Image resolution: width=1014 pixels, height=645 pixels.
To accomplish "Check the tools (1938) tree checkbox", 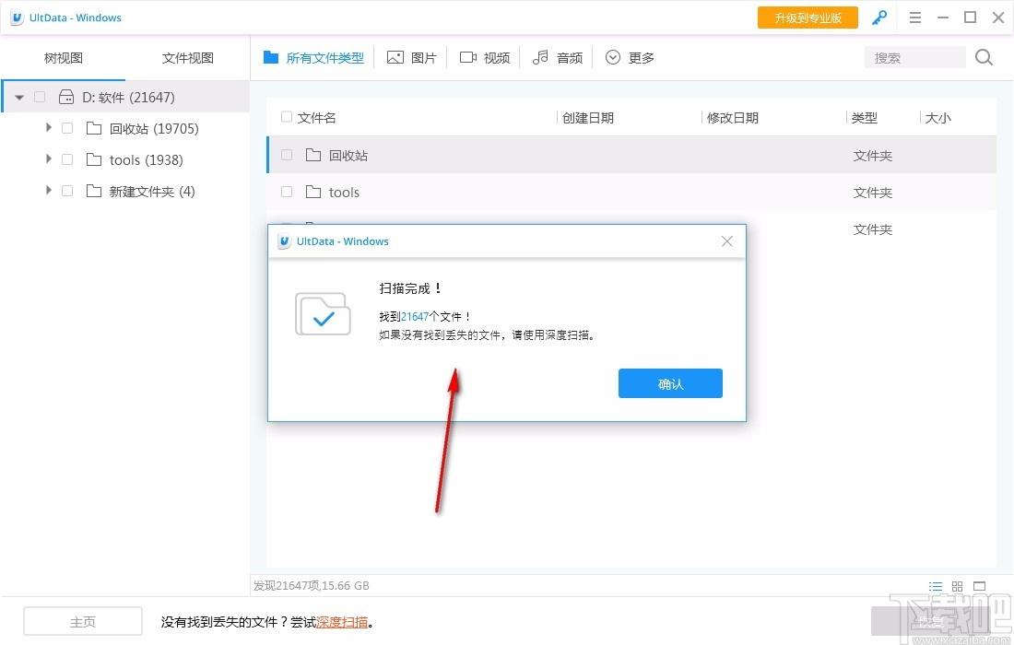I will [67, 159].
